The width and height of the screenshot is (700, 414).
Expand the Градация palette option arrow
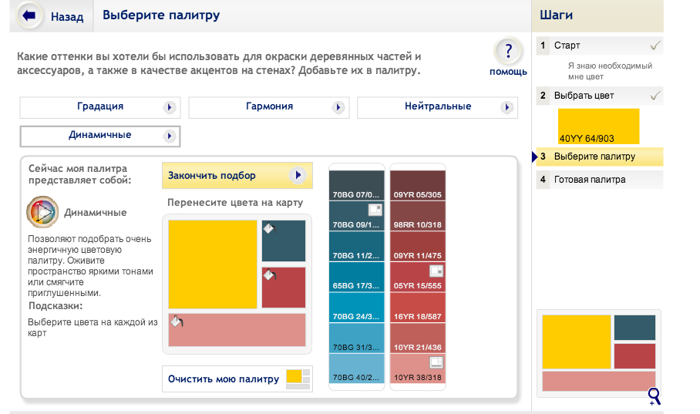pyautogui.click(x=170, y=107)
